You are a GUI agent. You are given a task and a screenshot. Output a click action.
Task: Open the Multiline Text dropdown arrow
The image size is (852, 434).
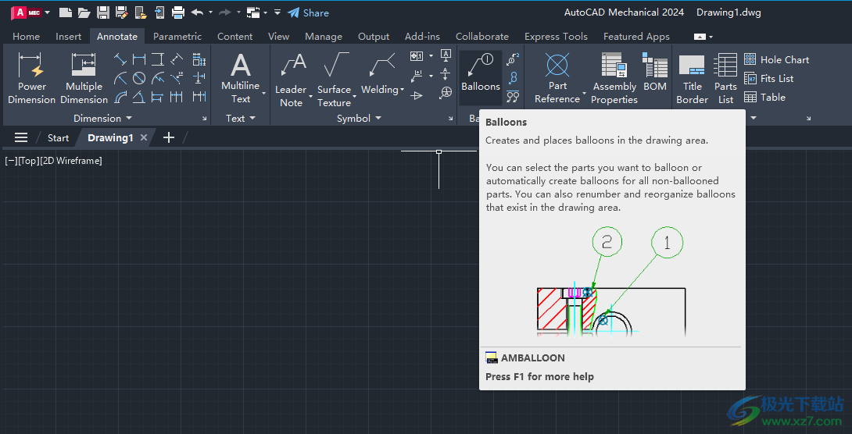tap(264, 94)
